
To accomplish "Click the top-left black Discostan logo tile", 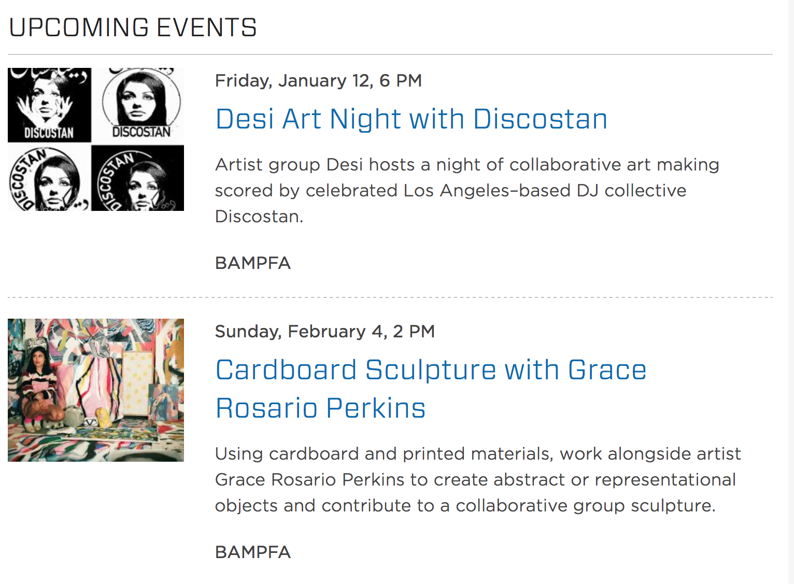I will (49, 105).
